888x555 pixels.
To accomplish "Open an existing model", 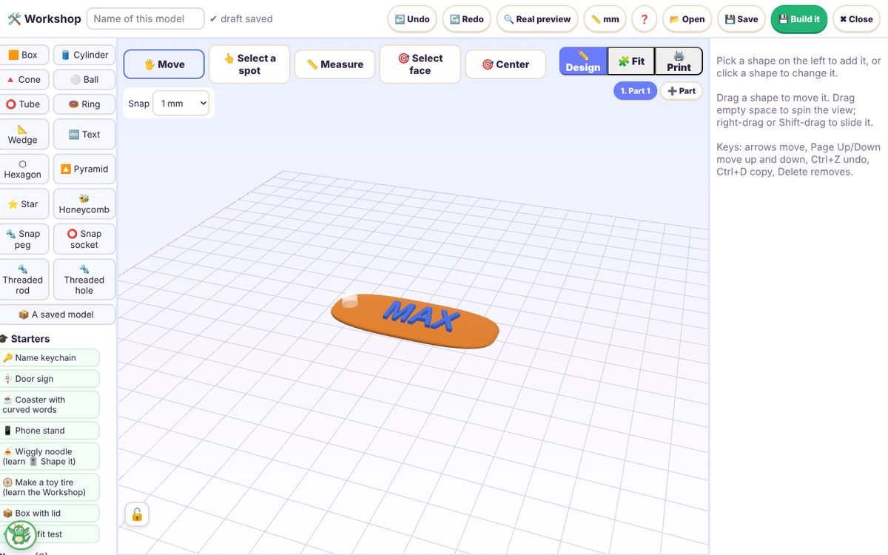I will [687, 19].
